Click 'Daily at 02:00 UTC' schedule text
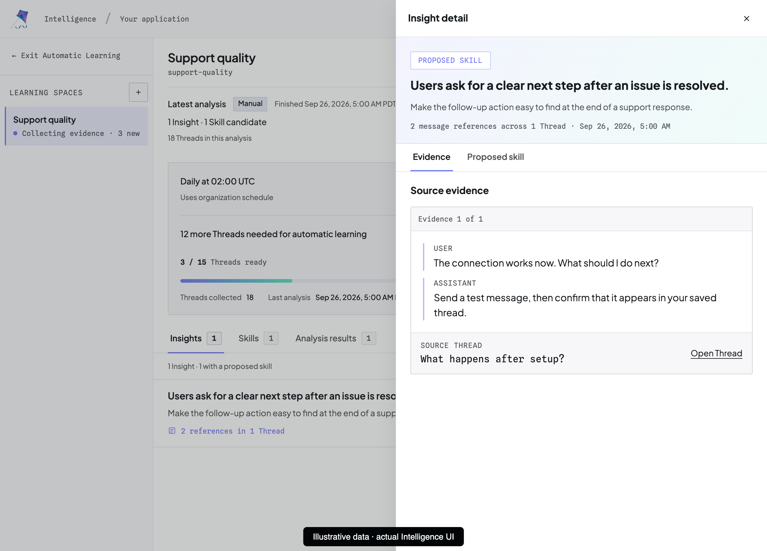767x551 pixels. click(218, 181)
